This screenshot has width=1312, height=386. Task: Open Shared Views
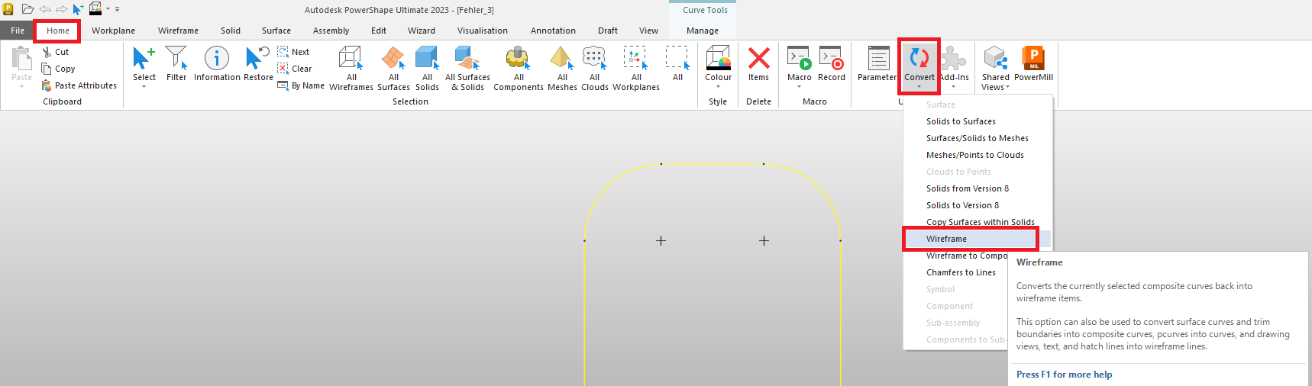(996, 68)
